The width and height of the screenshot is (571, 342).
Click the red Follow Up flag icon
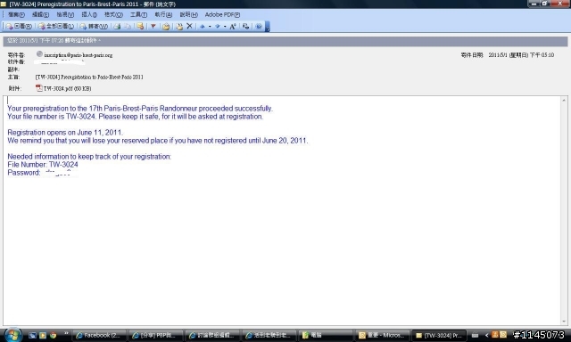(153, 26)
